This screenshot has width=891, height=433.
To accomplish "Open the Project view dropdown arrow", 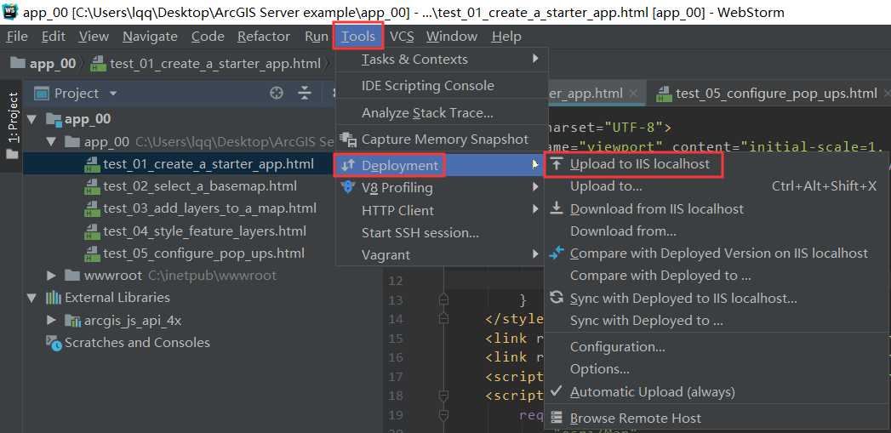I will click(113, 94).
